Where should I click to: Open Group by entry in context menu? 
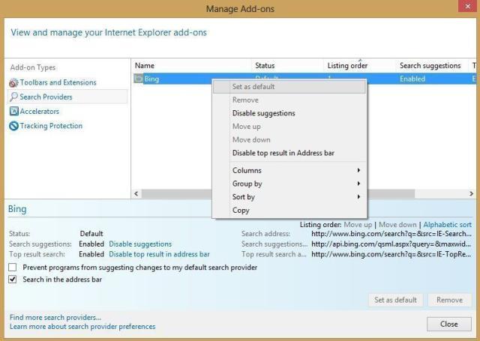pos(289,184)
